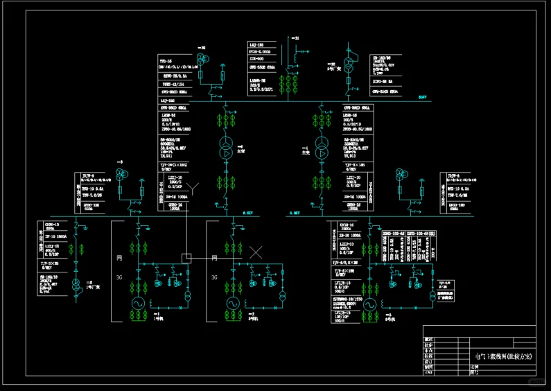Screen dimensions: 551x391
Task: Select green current transformers above left main transformer
Action: [226, 120]
